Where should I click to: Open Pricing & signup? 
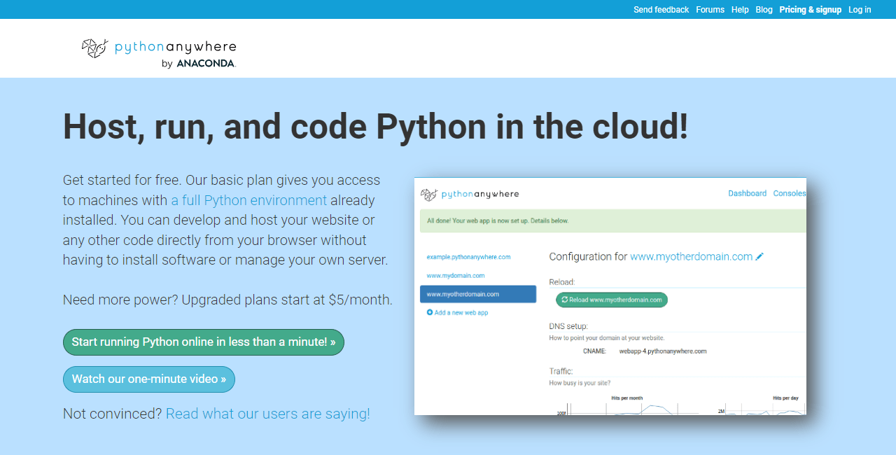[810, 10]
